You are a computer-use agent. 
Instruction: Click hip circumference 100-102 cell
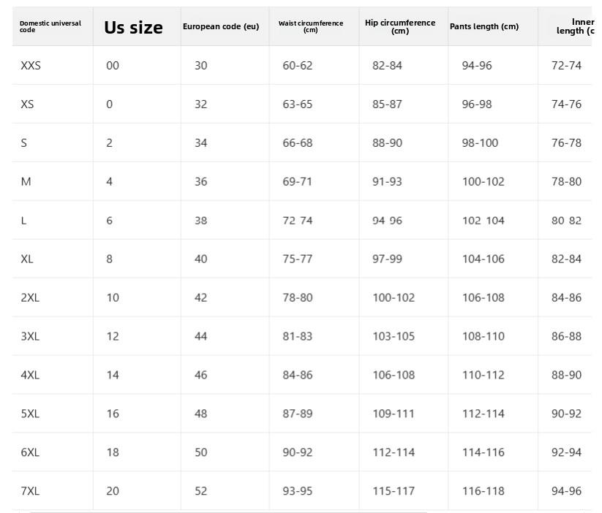394,298
